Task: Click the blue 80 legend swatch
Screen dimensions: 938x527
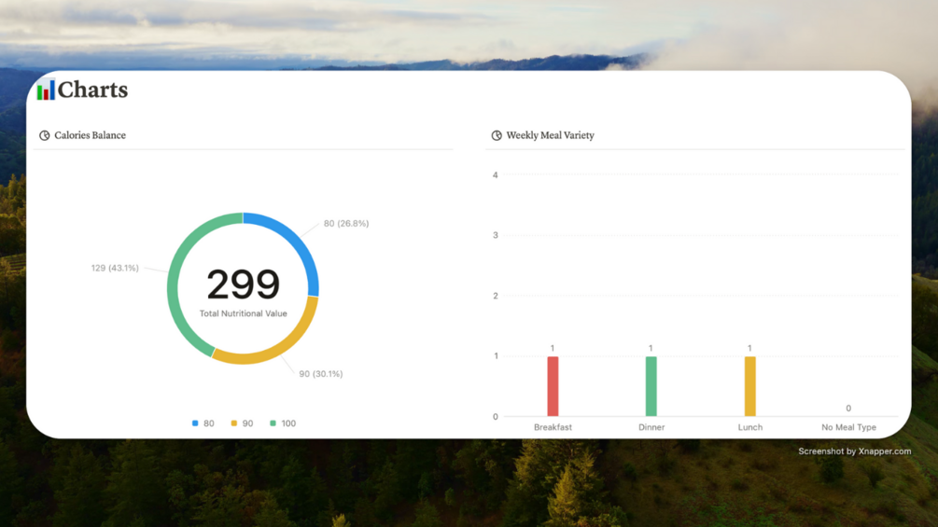Action: 195,423
